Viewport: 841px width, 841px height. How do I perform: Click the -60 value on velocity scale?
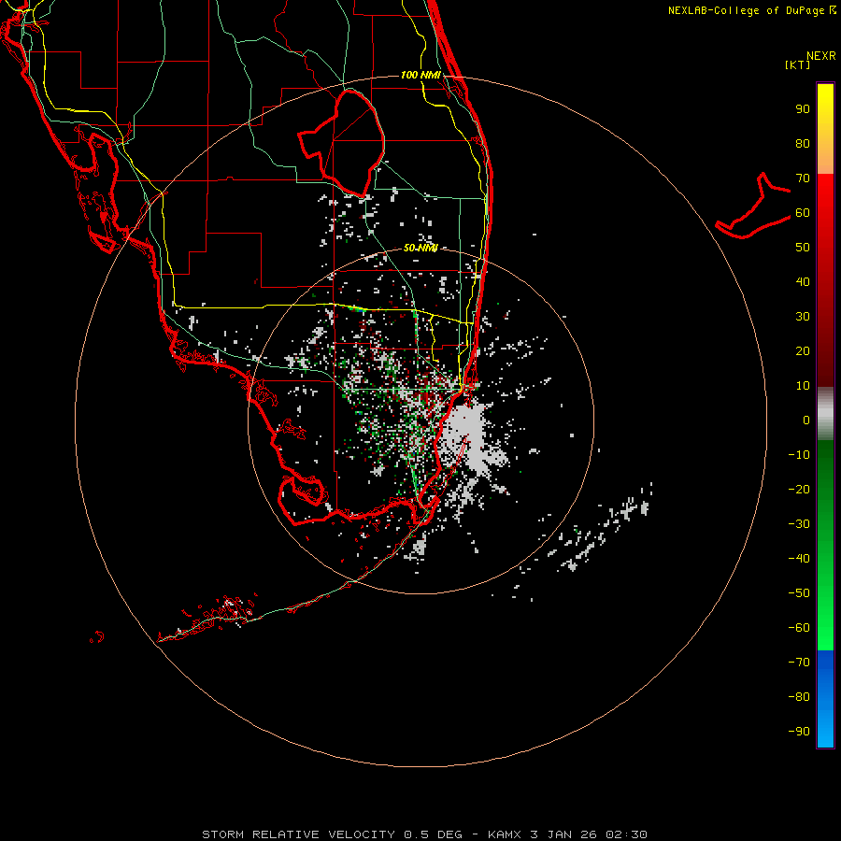799,628
